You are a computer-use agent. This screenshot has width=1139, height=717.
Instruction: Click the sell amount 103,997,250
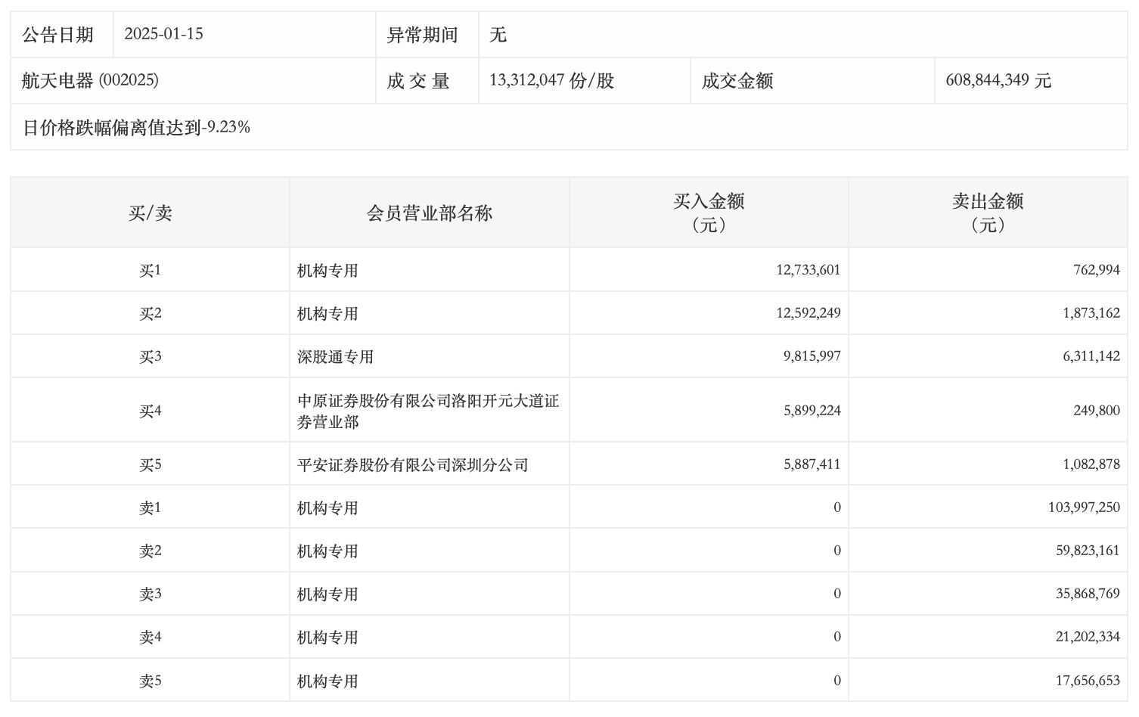tap(1083, 507)
